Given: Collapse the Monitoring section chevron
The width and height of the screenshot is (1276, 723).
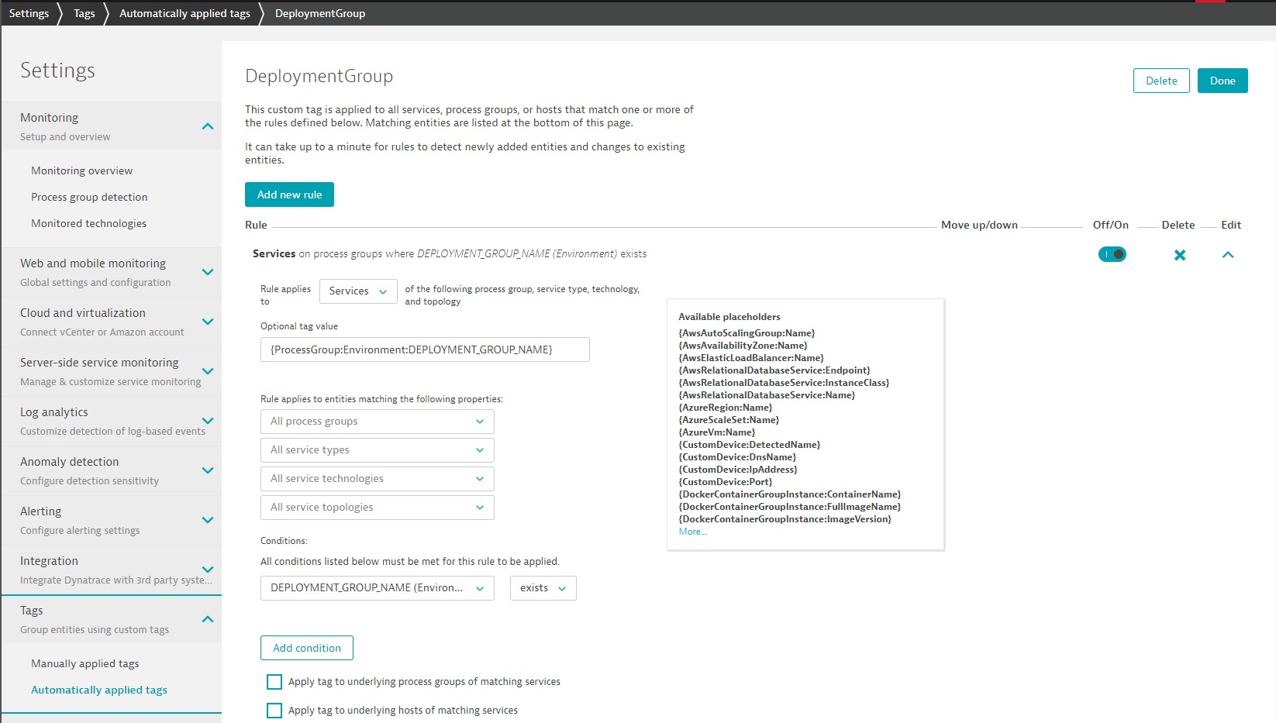Looking at the screenshot, I should pyautogui.click(x=208, y=126).
